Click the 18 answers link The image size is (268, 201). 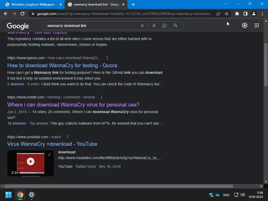click(x=16, y=123)
